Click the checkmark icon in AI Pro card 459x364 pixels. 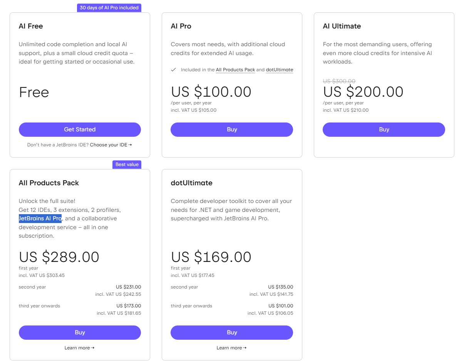173,70
